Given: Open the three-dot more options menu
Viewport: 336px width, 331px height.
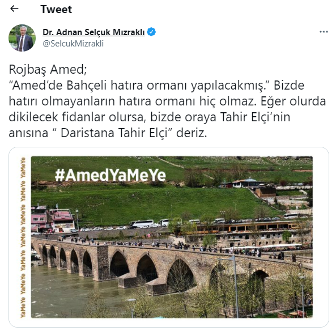Looking at the screenshot, I should tap(324, 32).
